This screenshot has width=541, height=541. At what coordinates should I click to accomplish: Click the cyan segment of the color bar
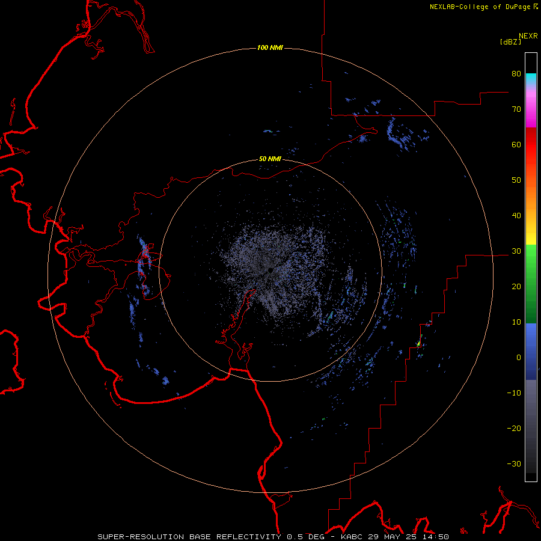(531, 79)
